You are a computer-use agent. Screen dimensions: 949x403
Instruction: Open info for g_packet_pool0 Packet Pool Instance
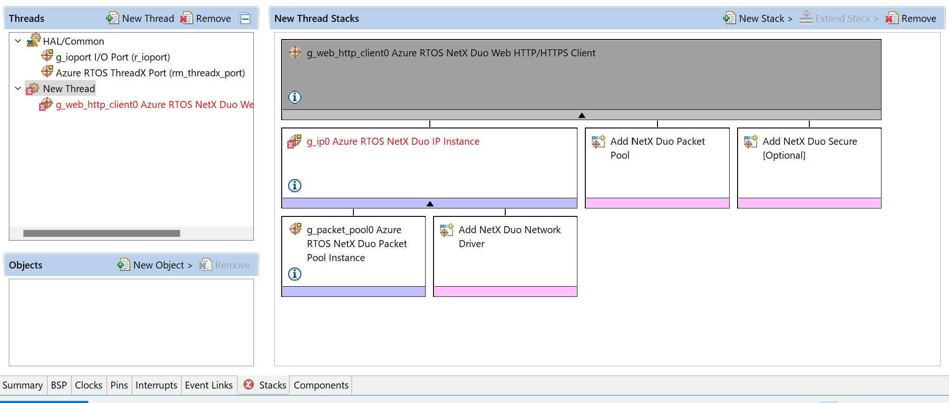pos(295,274)
